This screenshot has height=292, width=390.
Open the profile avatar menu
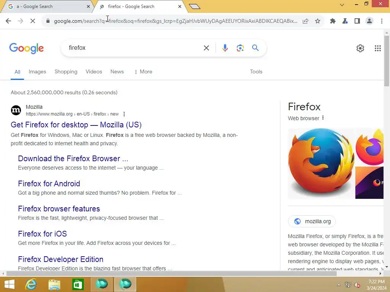click(x=369, y=21)
